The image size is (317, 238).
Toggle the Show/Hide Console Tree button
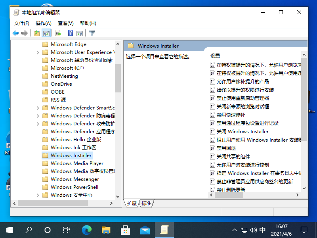[x=46, y=33]
